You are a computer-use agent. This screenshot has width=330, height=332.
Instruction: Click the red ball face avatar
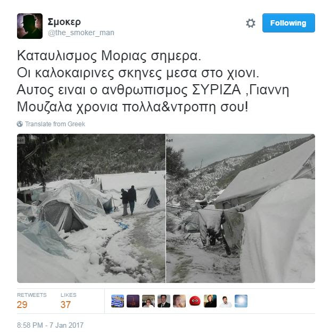point(195,301)
